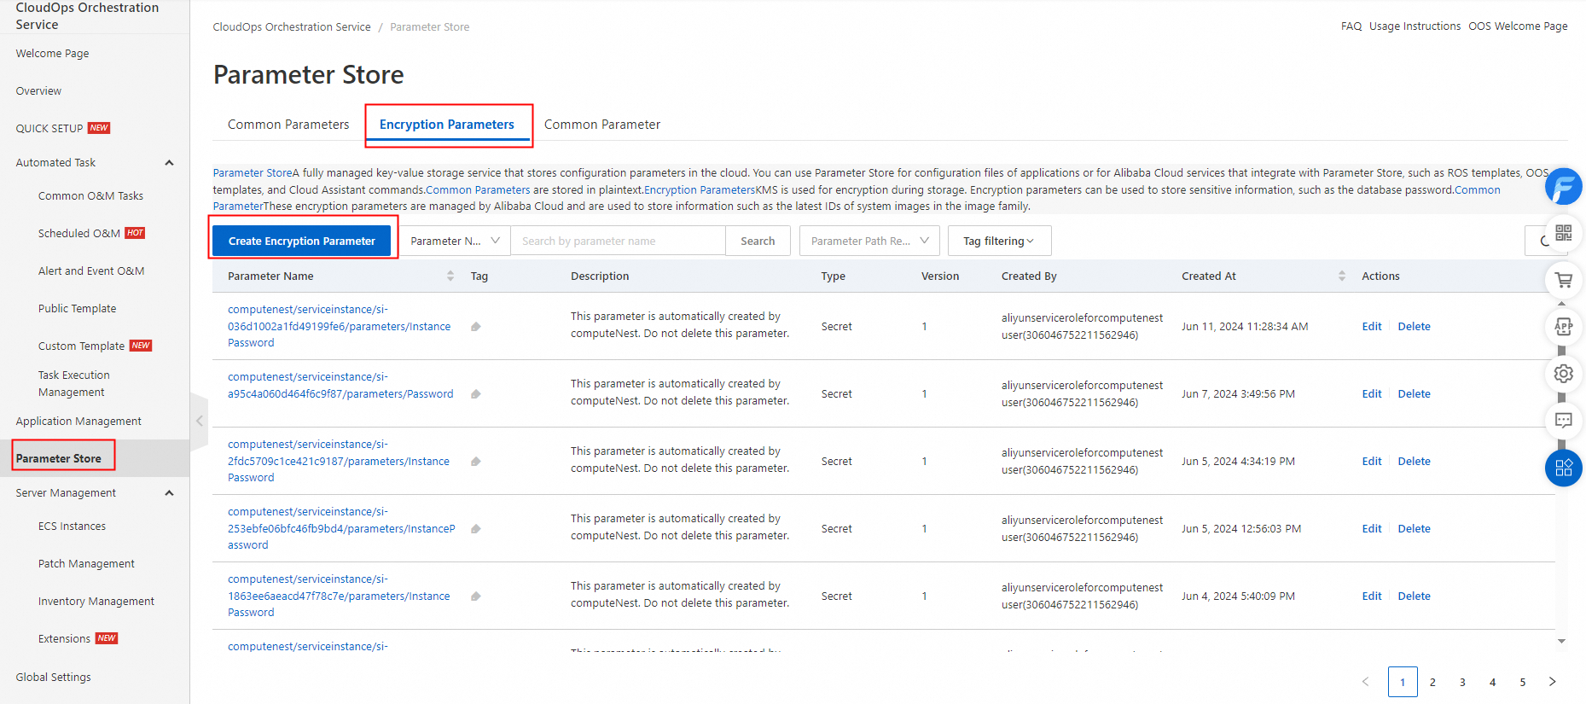Collapse the left sidebar handle
Viewport: 1586px width, 704px height.
(x=199, y=421)
